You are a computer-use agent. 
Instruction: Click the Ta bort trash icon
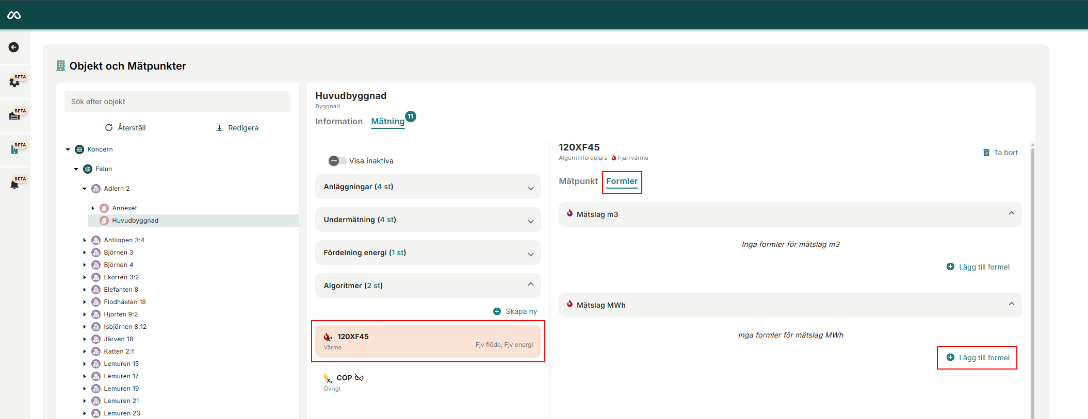986,153
